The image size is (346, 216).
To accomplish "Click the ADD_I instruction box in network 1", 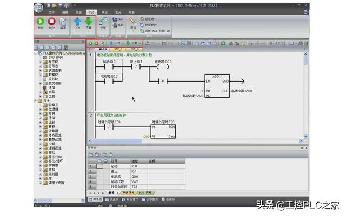I will [217, 86].
